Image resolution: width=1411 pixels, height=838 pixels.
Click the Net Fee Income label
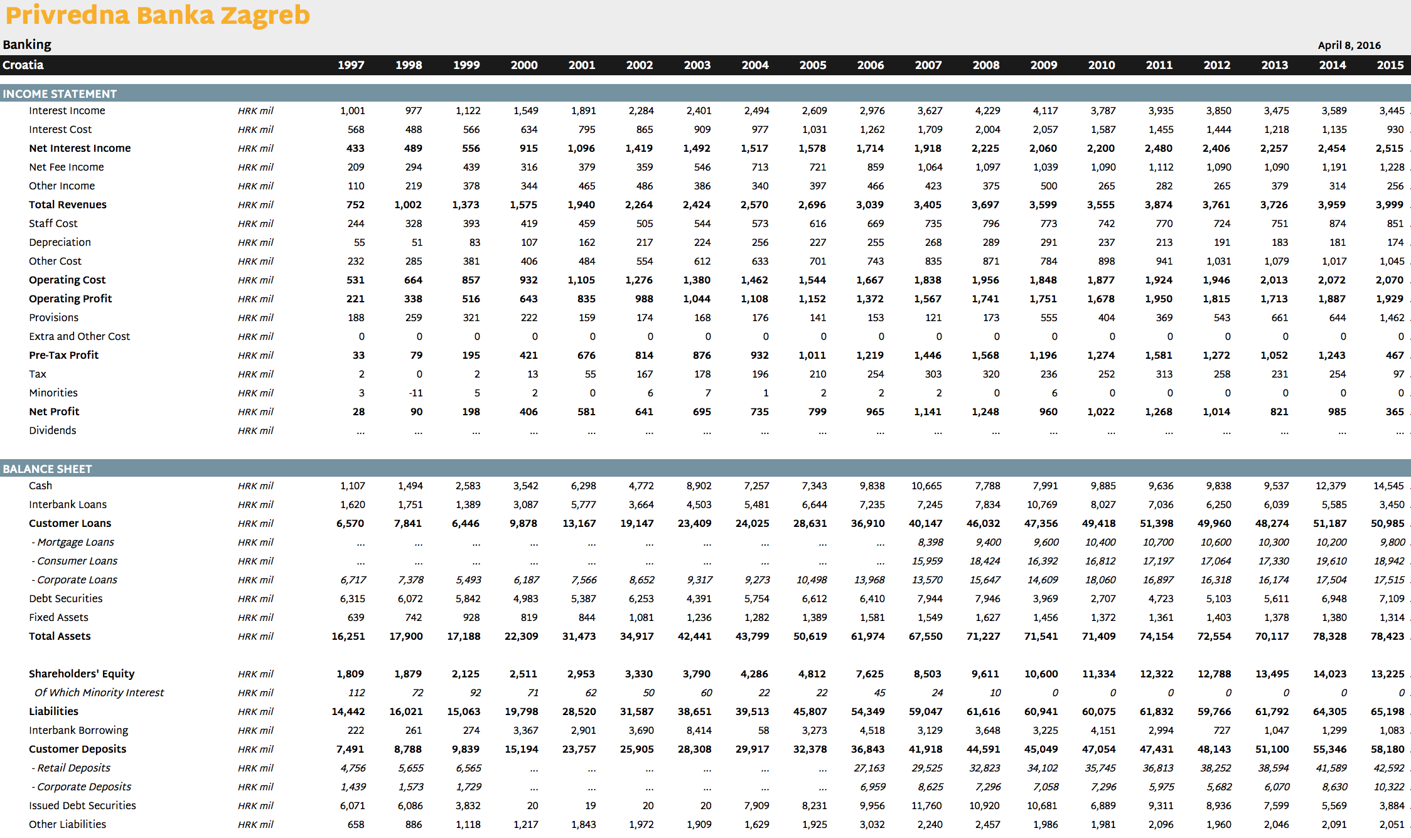[x=67, y=167]
